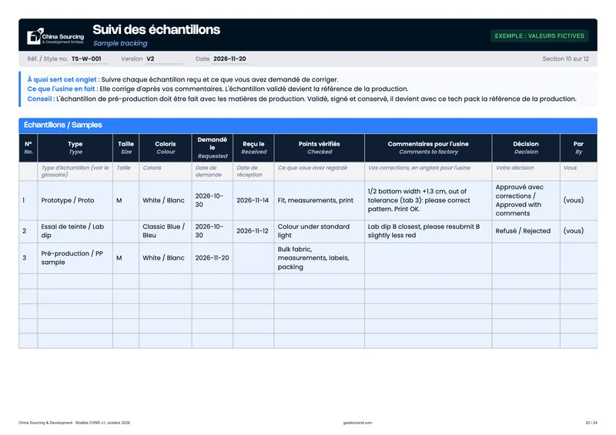Click the 'Décision Decision' column header
The height and width of the screenshot is (435, 616).
[526, 148]
